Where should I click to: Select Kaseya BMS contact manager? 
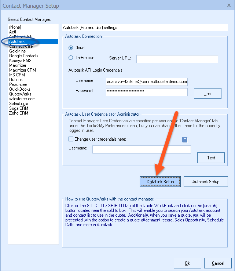tap(33, 61)
